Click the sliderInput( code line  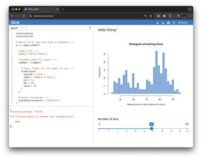[29, 71]
